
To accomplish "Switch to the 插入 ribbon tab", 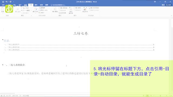I will [x=15, y=5].
